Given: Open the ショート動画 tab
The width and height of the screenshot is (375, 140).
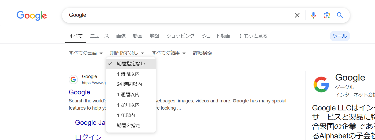Looking at the screenshot, I should tap(216, 36).
